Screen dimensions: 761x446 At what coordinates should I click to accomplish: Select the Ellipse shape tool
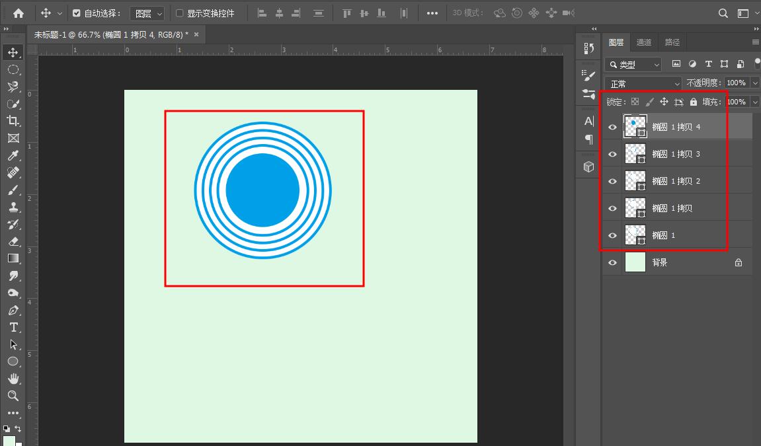pyautogui.click(x=13, y=361)
